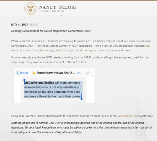Click the Seeking Replacement for House Republican headline
This screenshot has width=157, height=141.
coord(51,31)
